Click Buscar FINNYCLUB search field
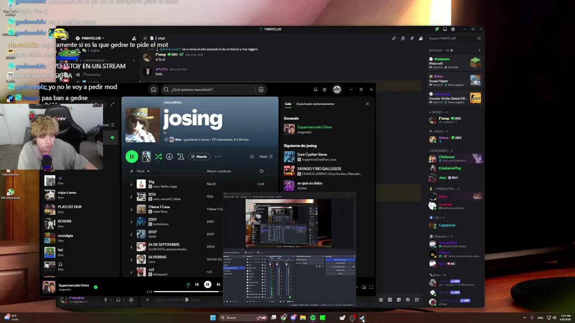 tap(455, 39)
